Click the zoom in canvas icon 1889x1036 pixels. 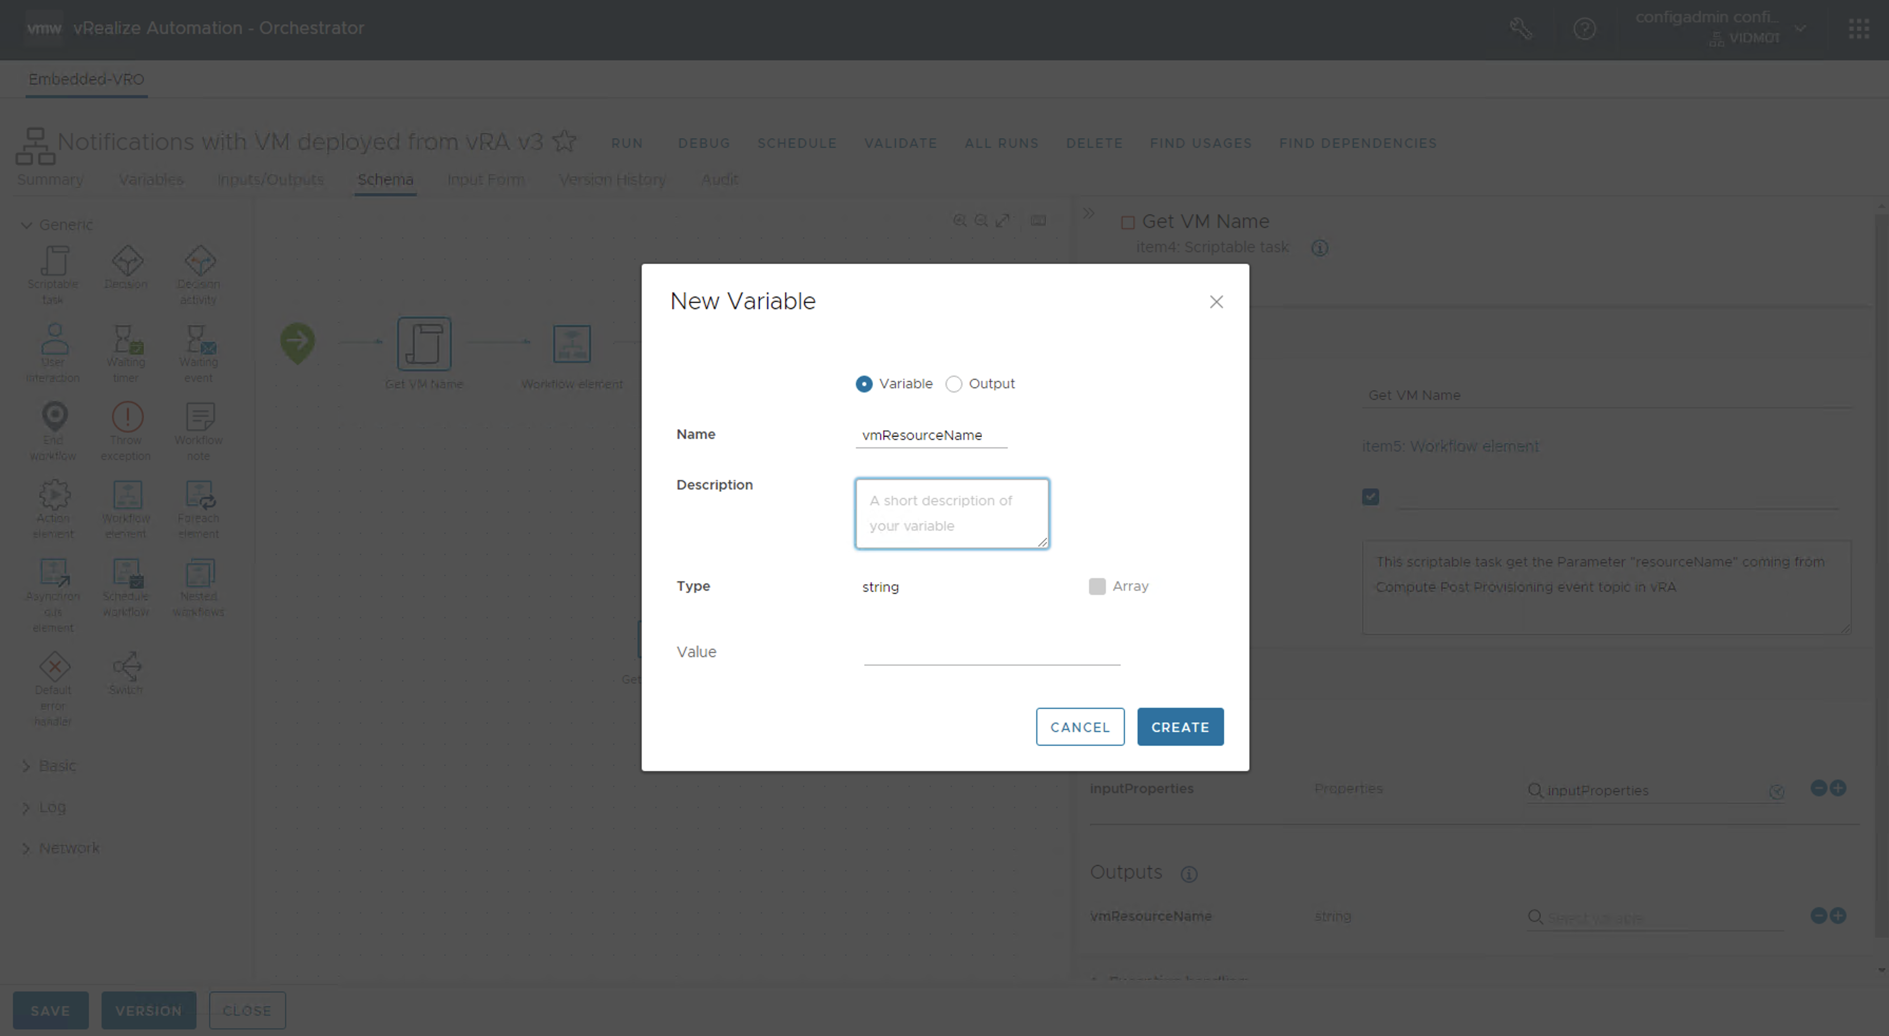959,220
